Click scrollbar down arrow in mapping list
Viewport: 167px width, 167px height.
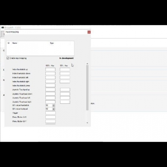click(x=87, y=123)
